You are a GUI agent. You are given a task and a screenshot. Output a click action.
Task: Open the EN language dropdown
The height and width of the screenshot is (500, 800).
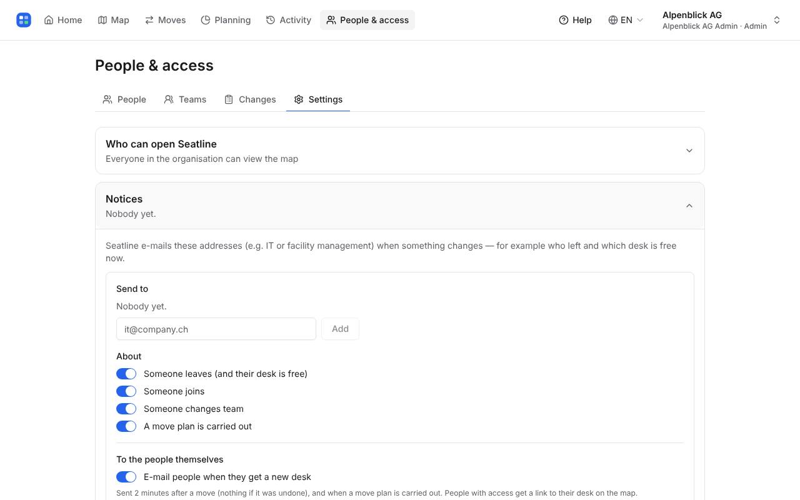626,20
